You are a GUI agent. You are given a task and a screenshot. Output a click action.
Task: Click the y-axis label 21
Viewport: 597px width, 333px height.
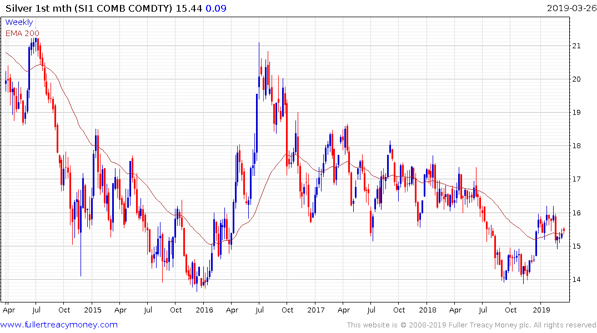576,46
